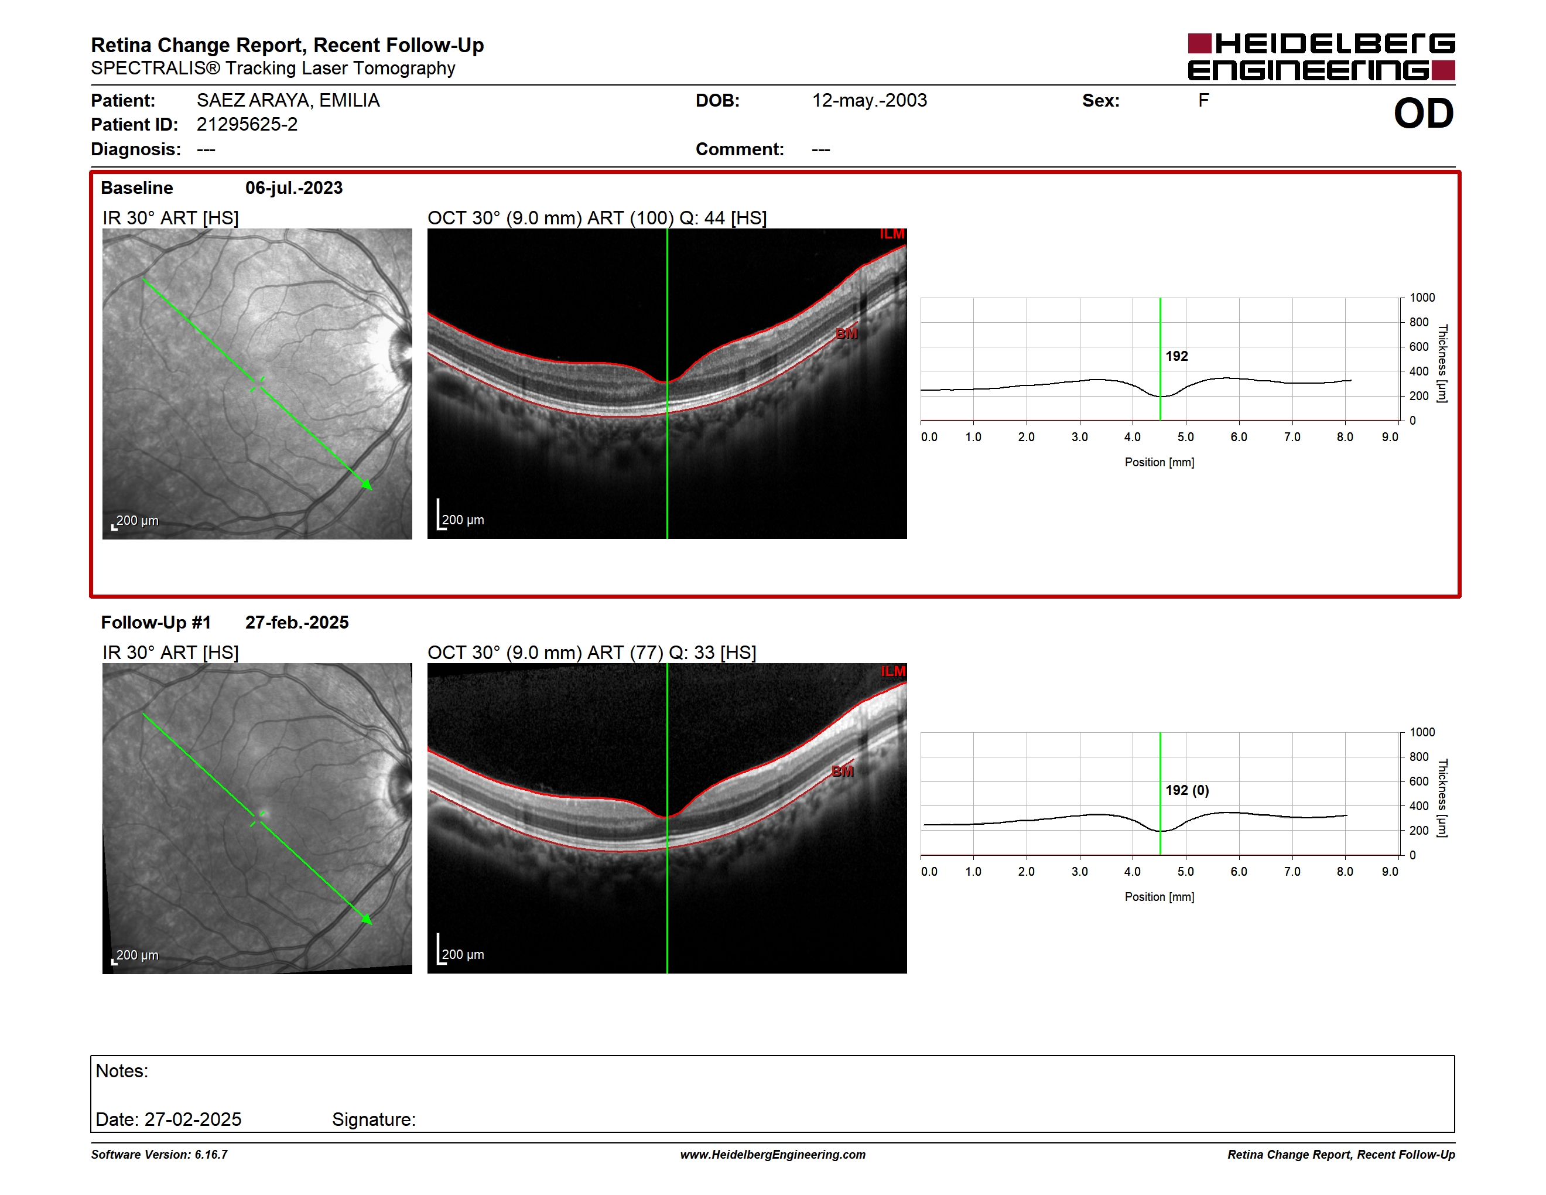This screenshot has height=1195, width=1546.
Task: Click the baseline OCT 200 µm scale bar
Action: click(460, 515)
